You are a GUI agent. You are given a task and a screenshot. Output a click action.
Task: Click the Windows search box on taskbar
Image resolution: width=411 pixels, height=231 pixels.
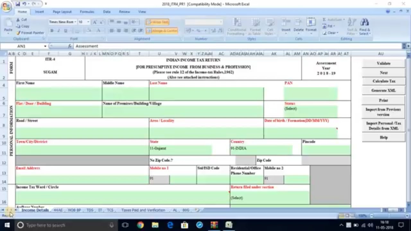(66, 225)
